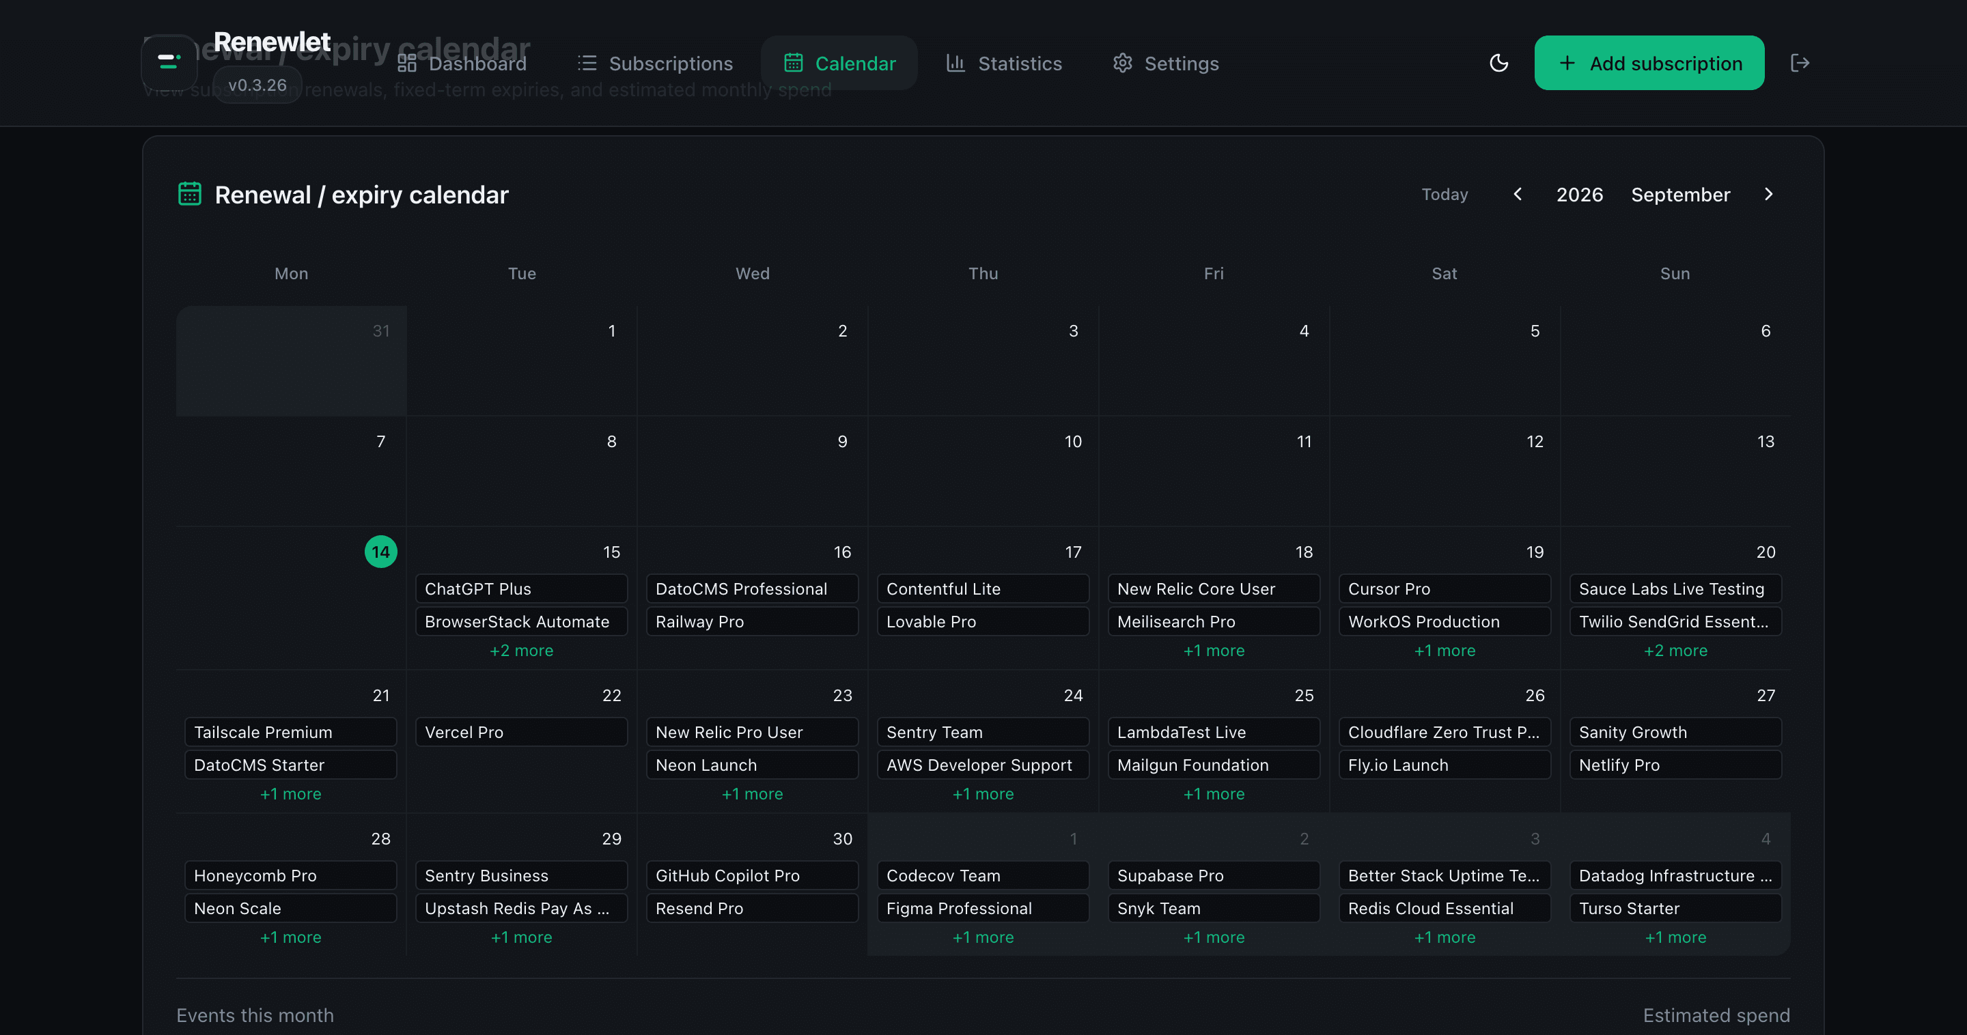Open the ChatGPT Plus event

pos(522,589)
